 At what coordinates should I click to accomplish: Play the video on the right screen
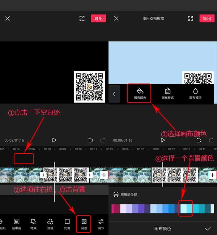[163, 140]
